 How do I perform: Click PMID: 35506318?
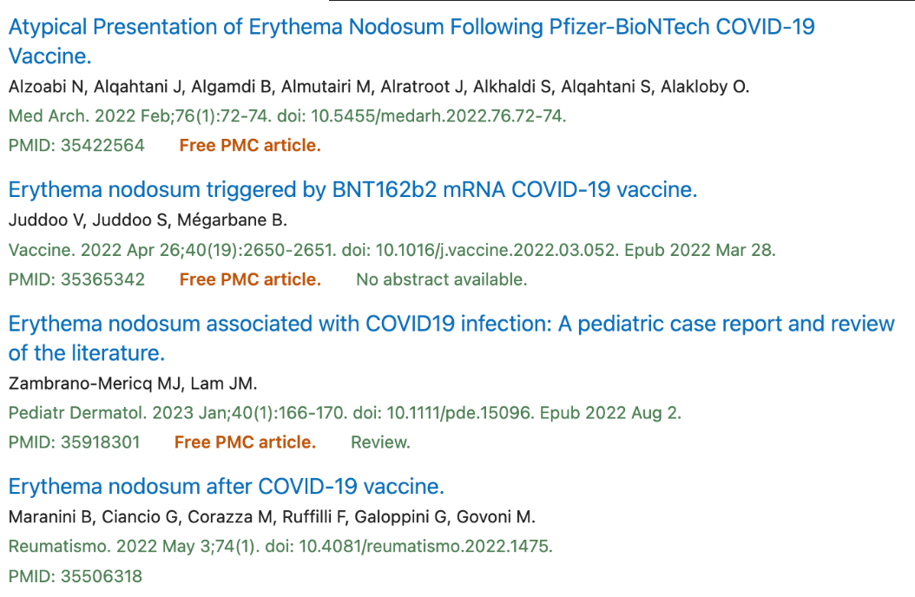point(76,576)
